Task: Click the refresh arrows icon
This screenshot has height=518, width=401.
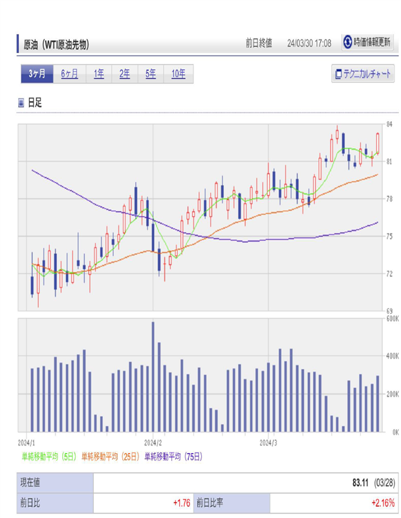Action: click(347, 42)
